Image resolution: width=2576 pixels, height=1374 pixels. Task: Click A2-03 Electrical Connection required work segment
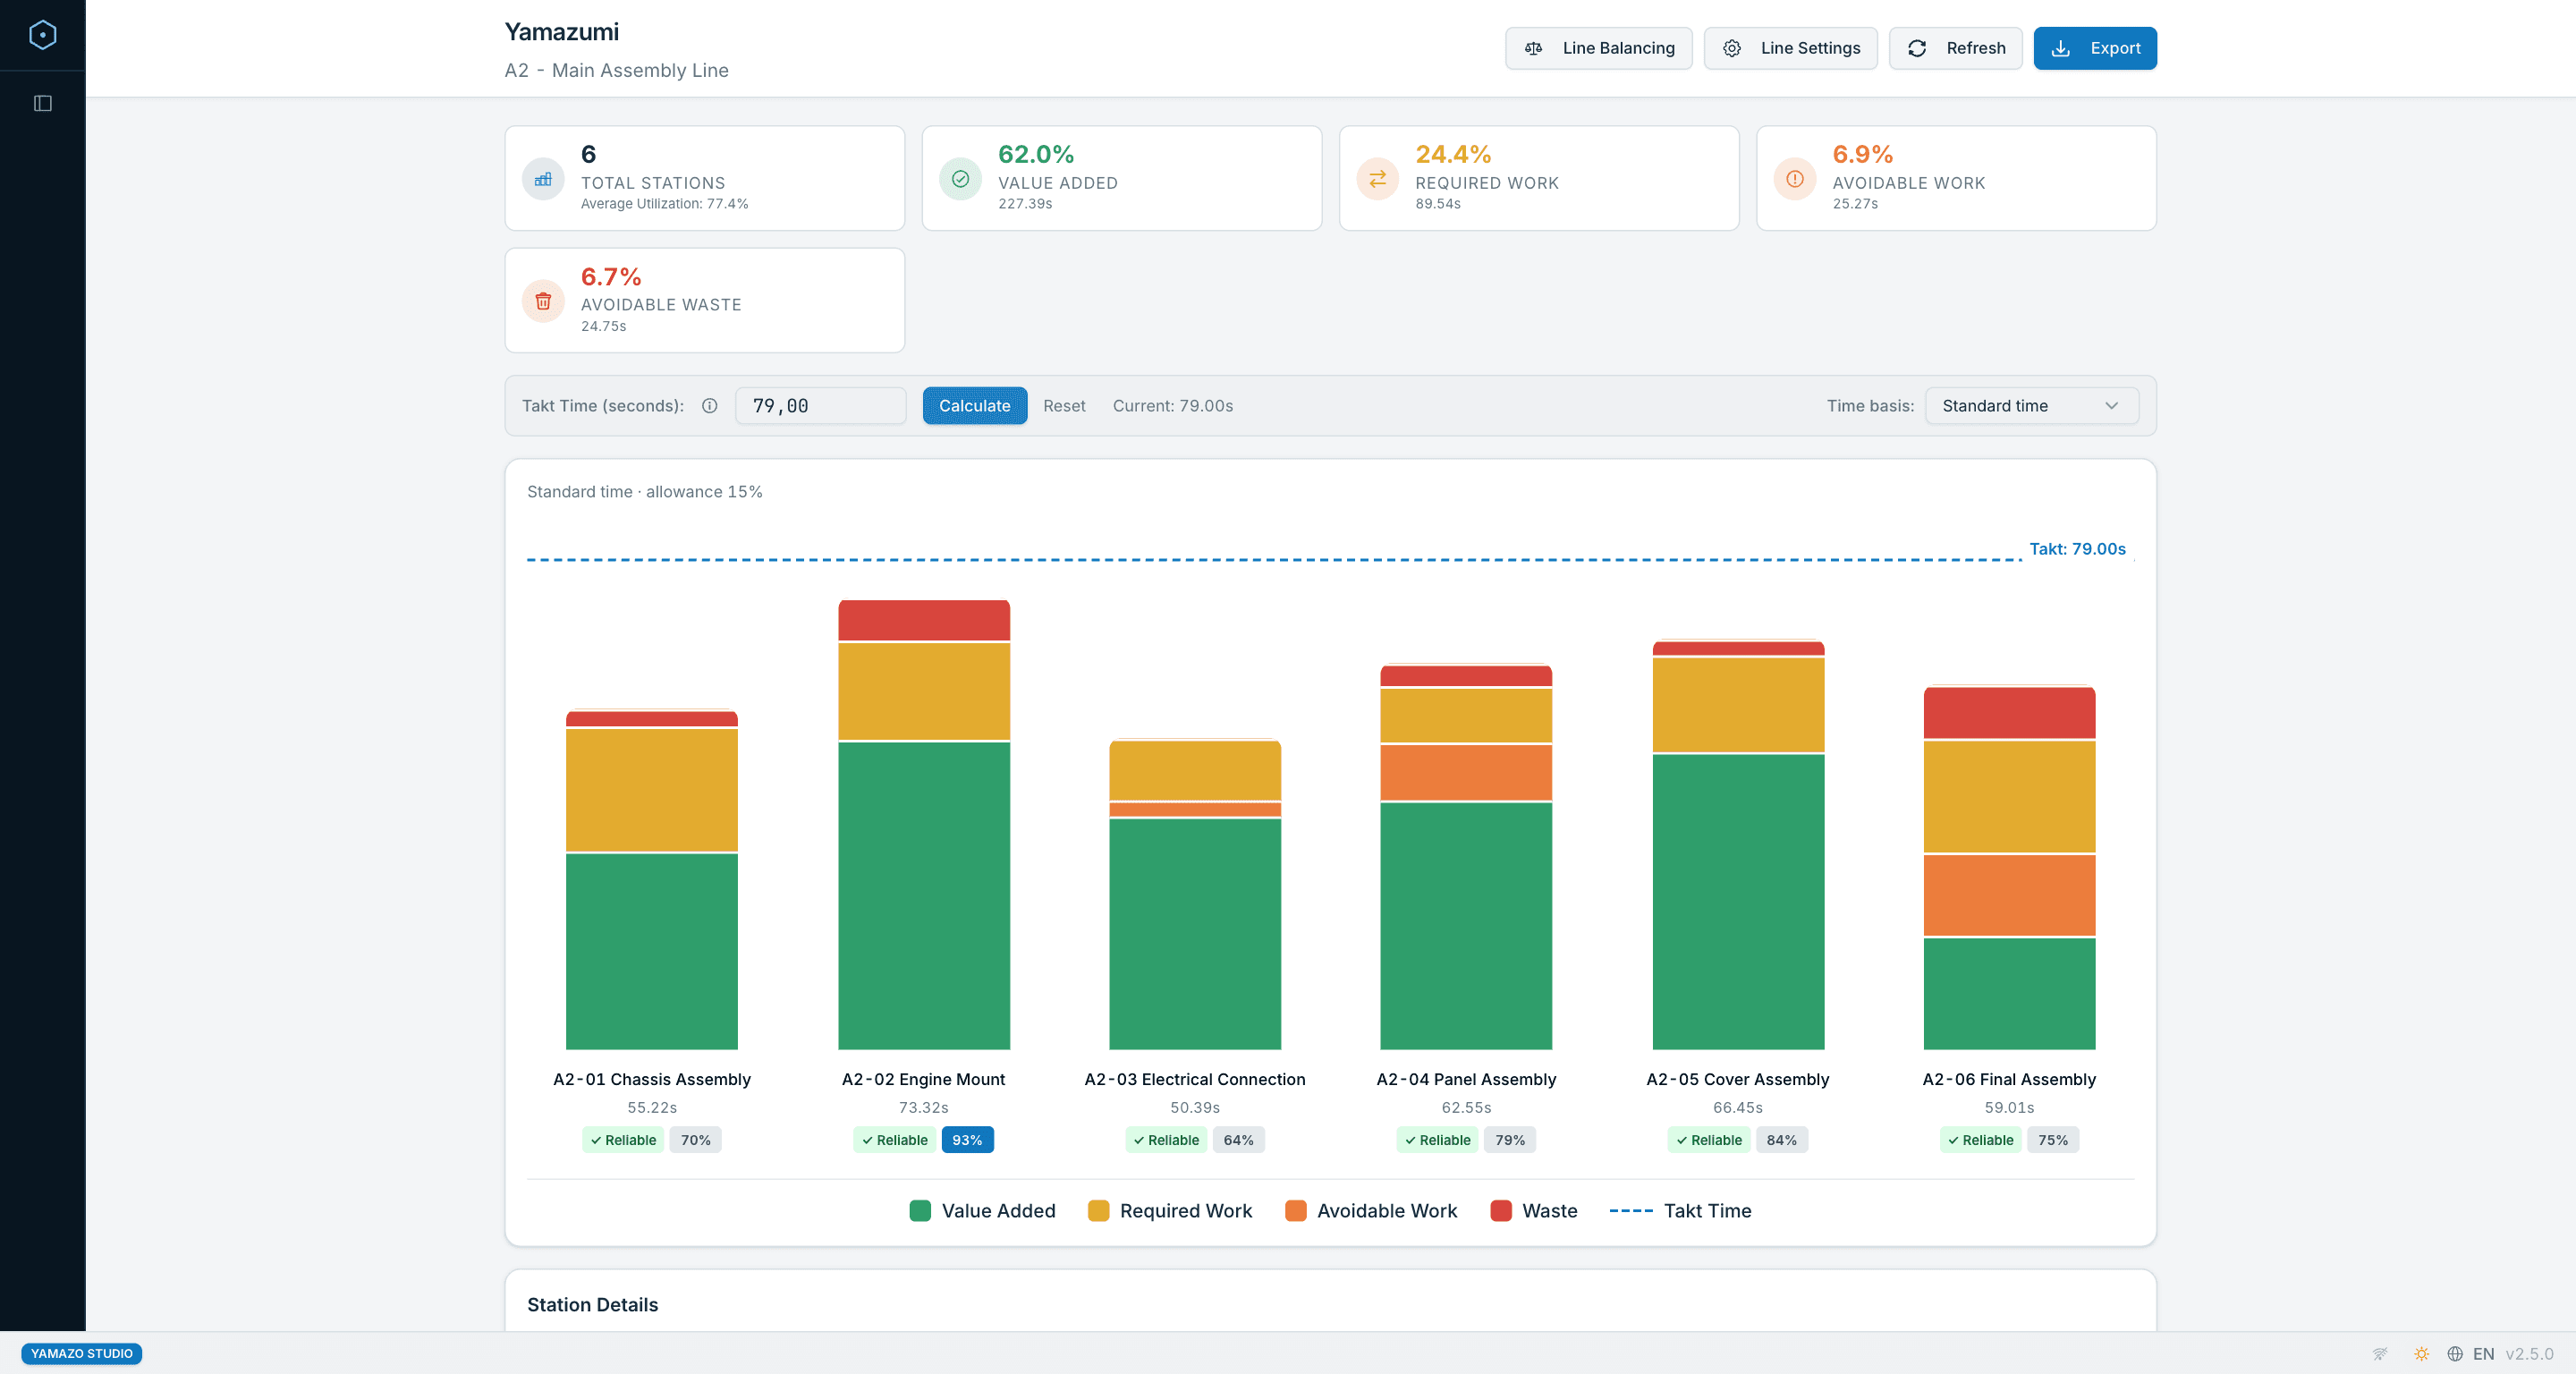(x=1195, y=770)
